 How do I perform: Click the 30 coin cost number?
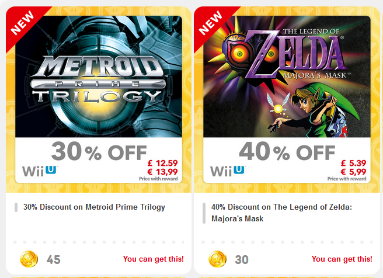click(x=242, y=259)
